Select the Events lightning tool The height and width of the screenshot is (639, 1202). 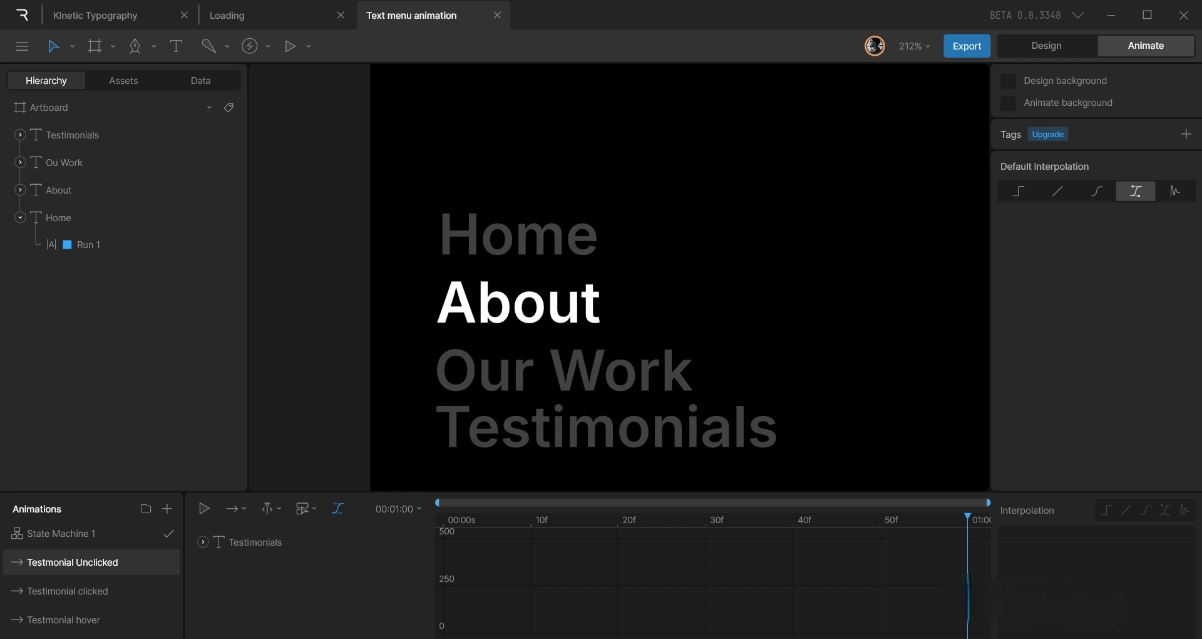click(249, 46)
